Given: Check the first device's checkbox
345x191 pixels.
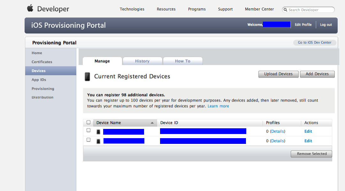Looking at the screenshot, I should point(88,130).
